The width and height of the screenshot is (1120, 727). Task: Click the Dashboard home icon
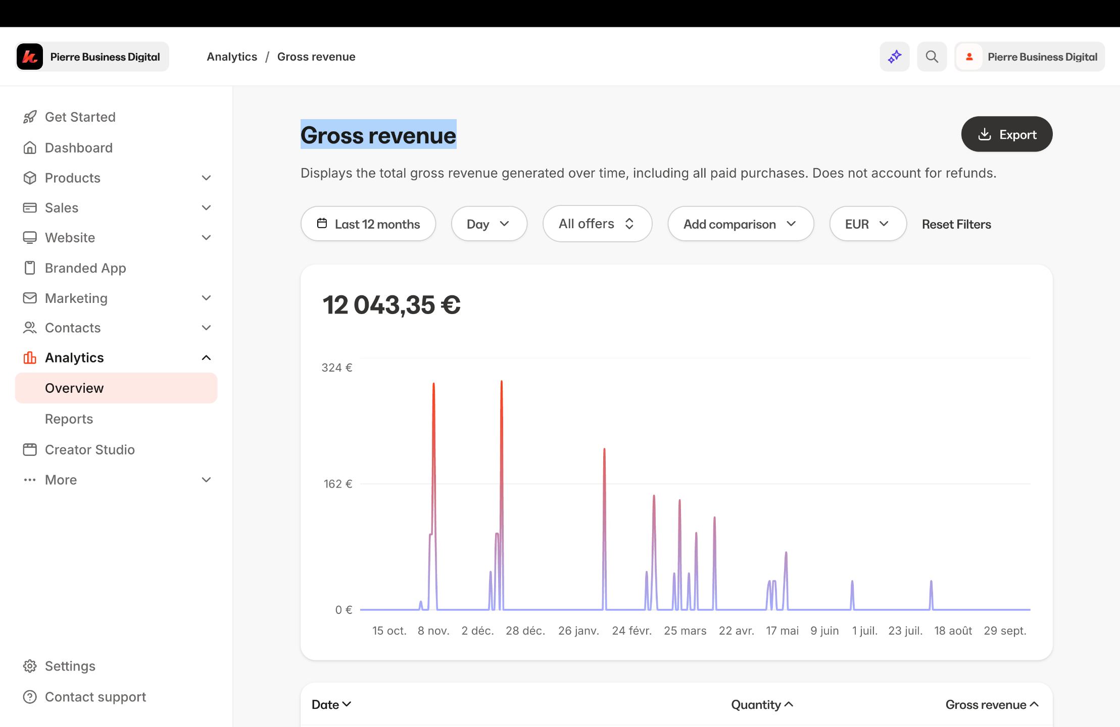pos(30,148)
